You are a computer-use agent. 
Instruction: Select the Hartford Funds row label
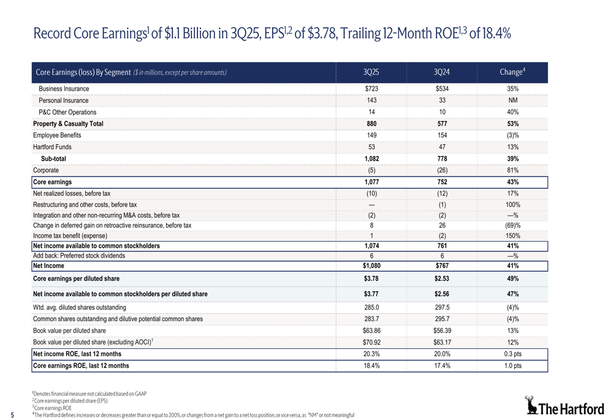(53, 147)
